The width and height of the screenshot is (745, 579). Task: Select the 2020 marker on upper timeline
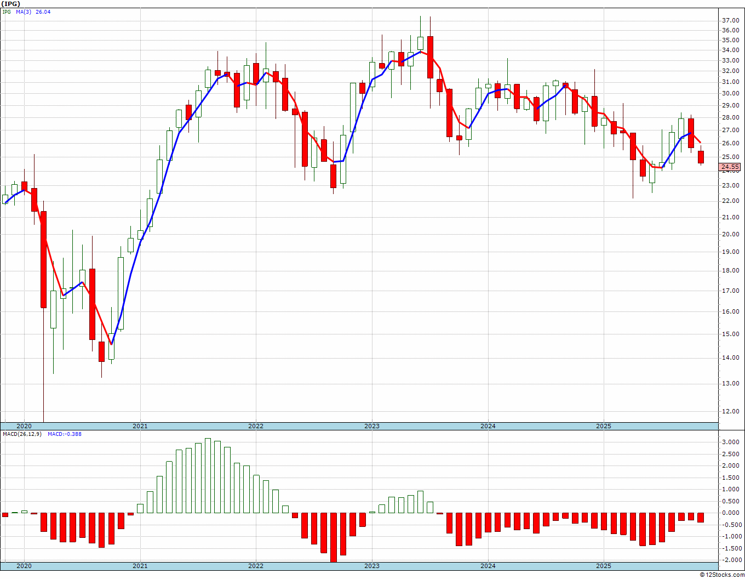point(24,426)
